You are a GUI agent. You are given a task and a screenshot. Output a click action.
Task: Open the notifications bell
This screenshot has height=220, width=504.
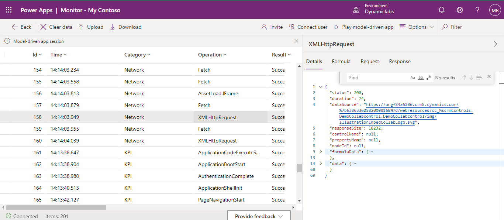pos(442,10)
